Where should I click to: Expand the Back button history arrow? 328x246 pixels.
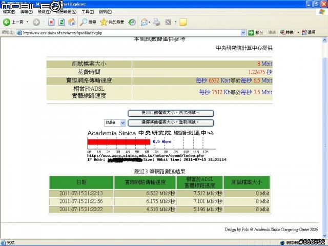point(27,22)
